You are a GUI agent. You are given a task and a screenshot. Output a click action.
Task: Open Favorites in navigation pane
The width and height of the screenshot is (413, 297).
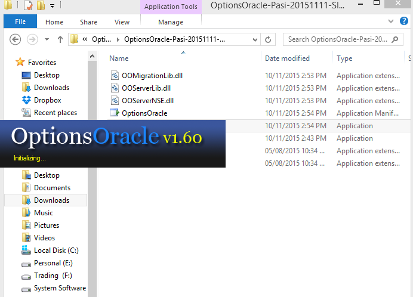pos(42,63)
